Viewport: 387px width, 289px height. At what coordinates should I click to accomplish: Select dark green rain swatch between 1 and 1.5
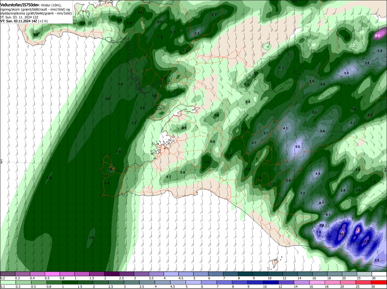(69, 282)
